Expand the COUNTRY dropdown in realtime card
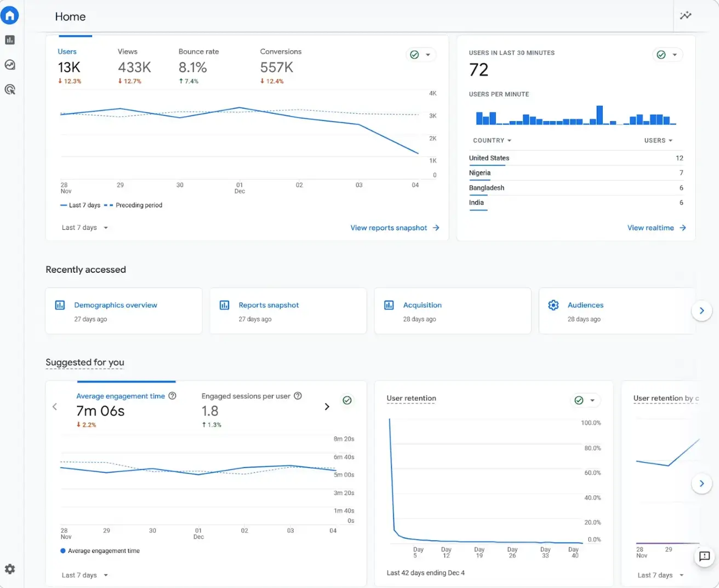The height and width of the screenshot is (588, 719). click(492, 140)
